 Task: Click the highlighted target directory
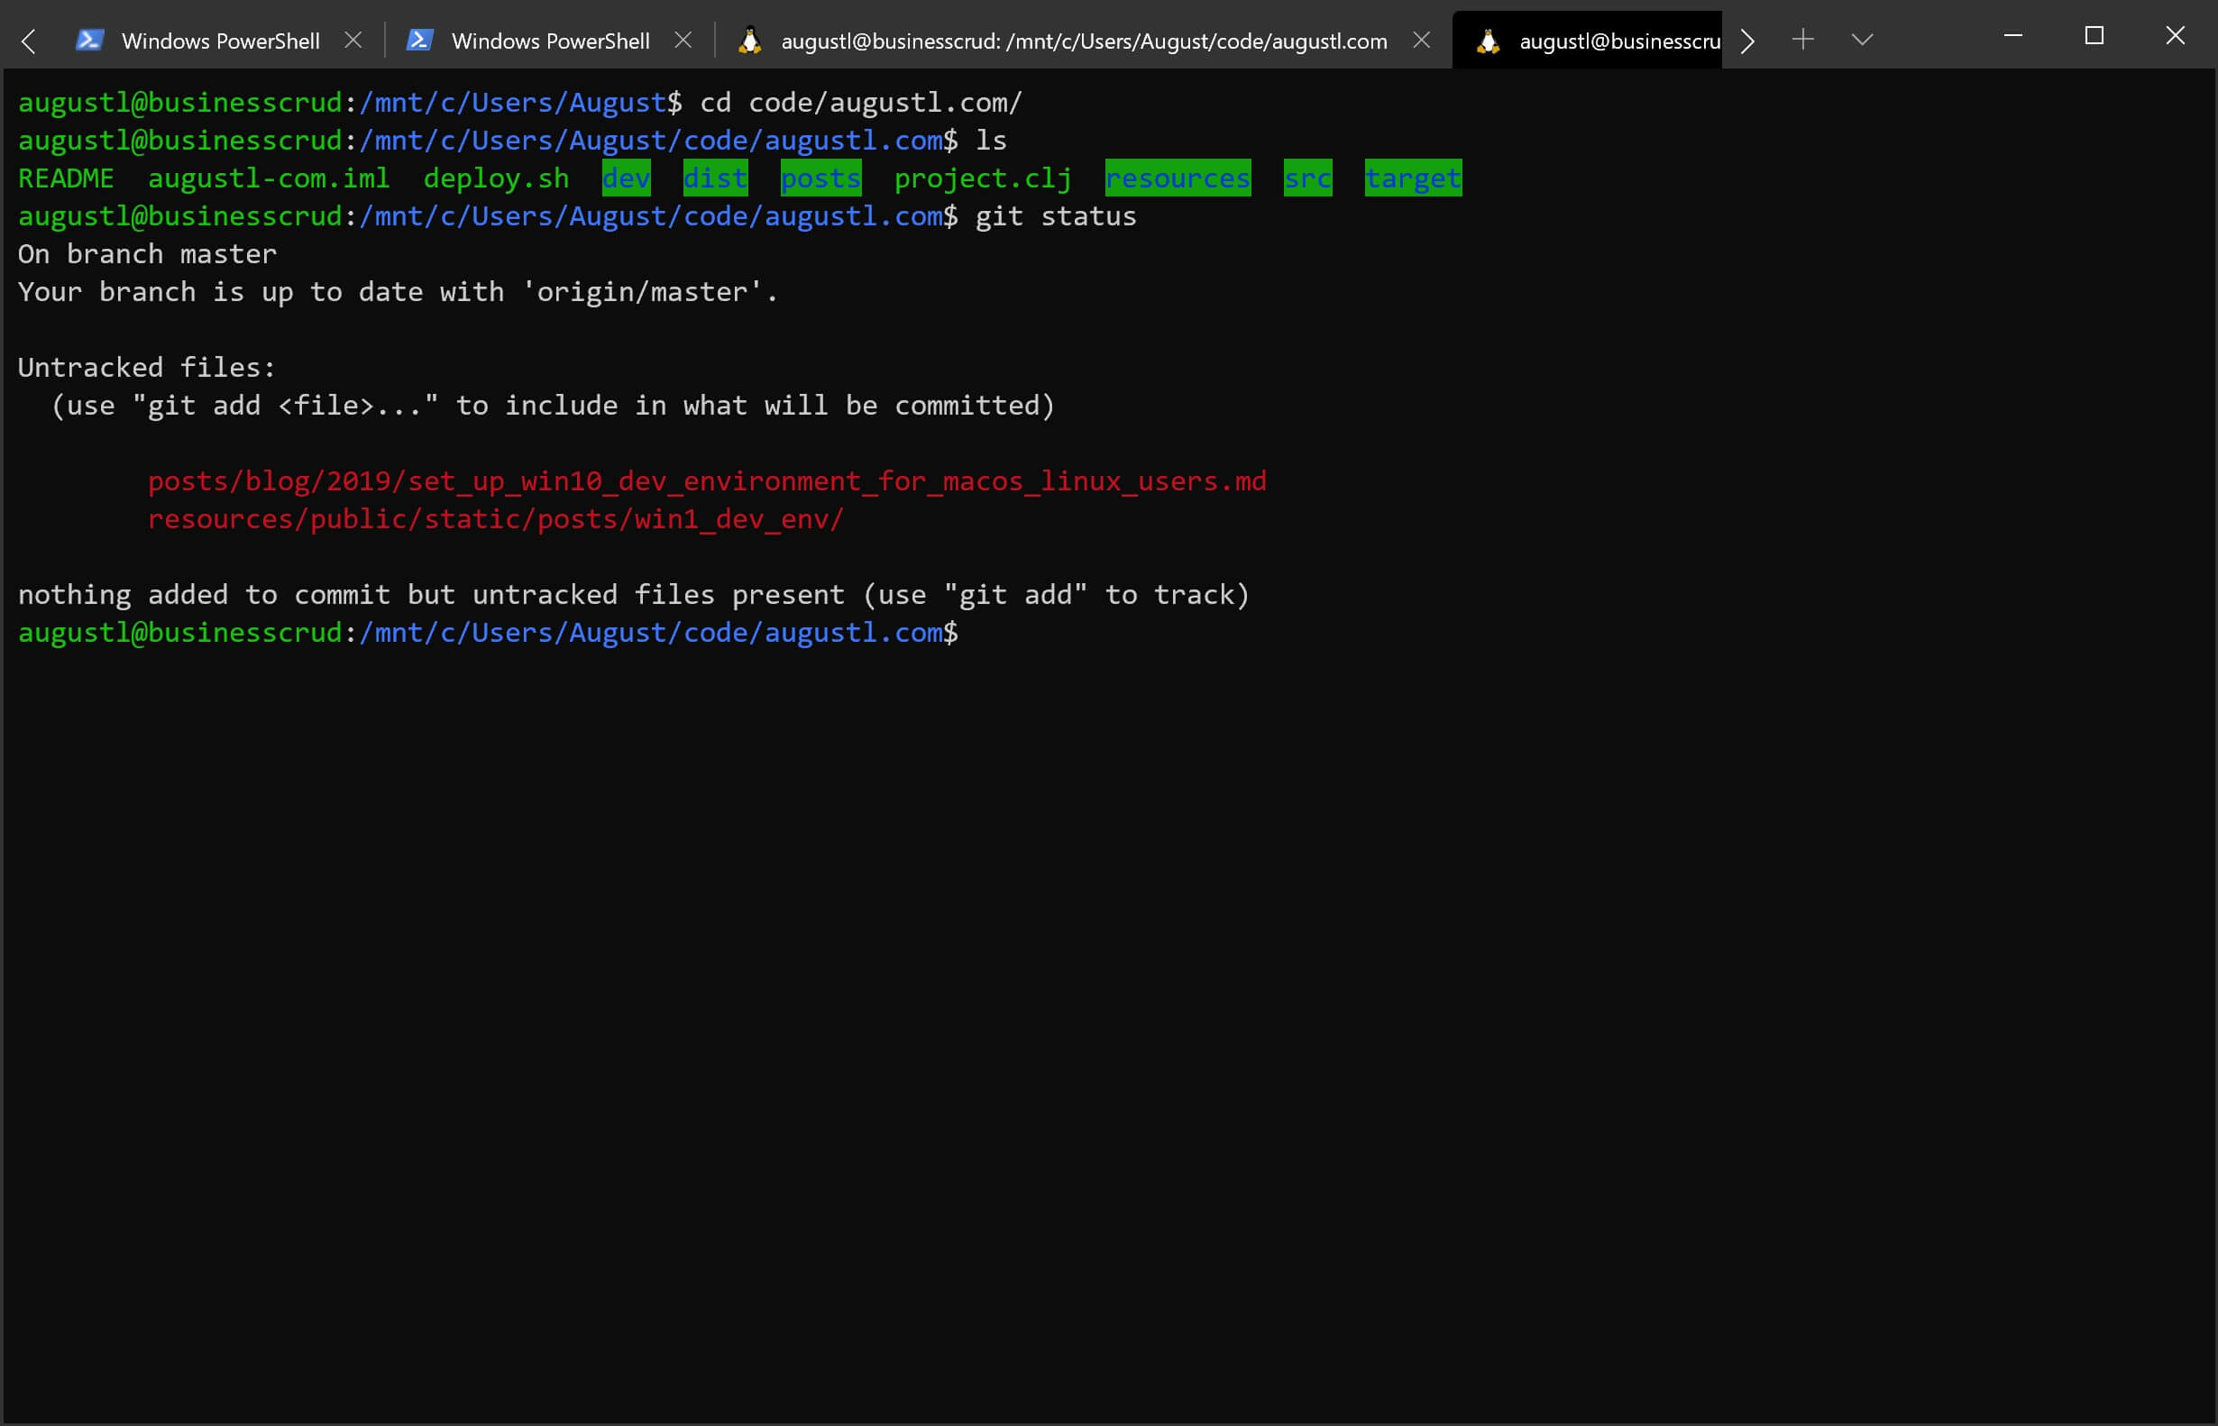coord(1413,178)
